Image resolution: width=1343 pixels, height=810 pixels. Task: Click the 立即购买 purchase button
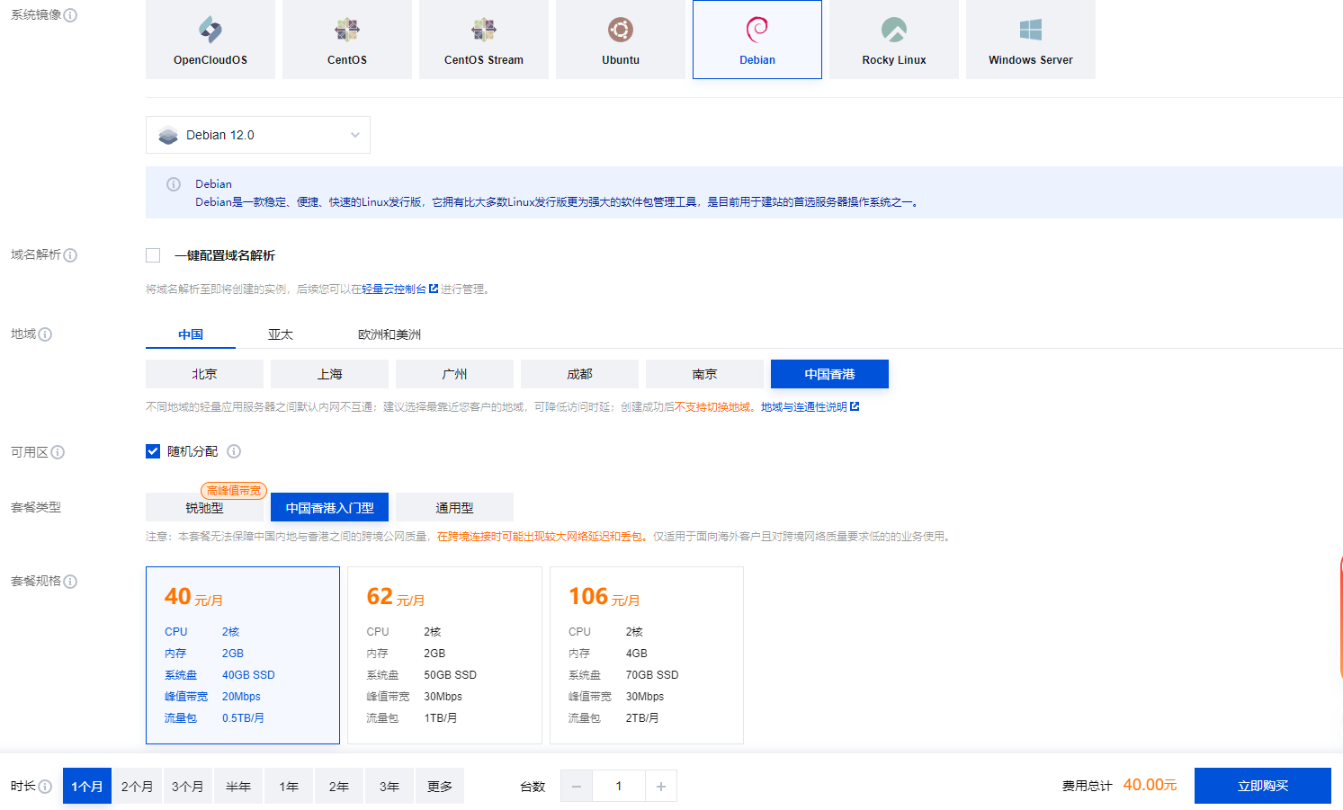pos(1263,785)
